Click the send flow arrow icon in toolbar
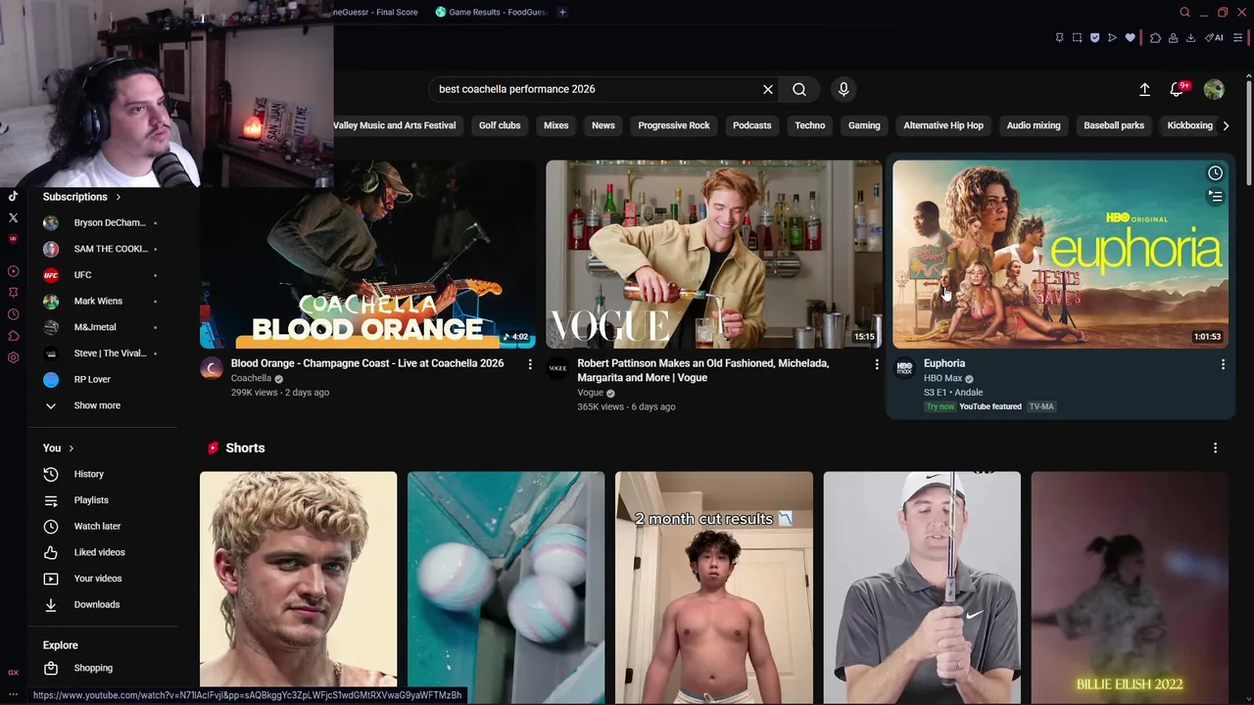The width and height of the screenshot is (1254, 705). click(1112, 38)
